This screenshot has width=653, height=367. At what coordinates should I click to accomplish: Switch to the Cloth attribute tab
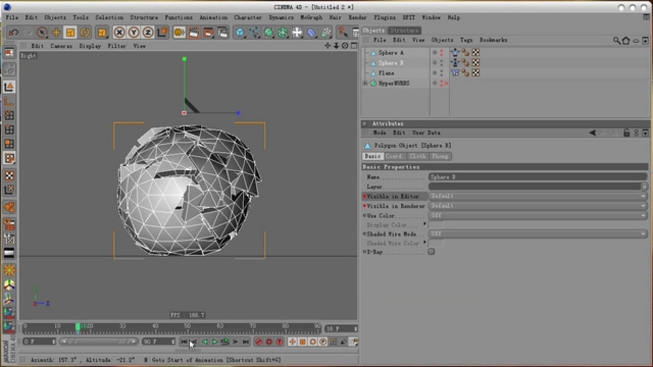click(x=418, y=156)
